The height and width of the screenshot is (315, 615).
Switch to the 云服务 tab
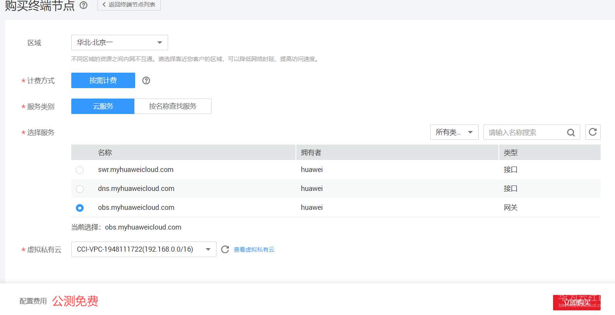[x=103, y=106]
